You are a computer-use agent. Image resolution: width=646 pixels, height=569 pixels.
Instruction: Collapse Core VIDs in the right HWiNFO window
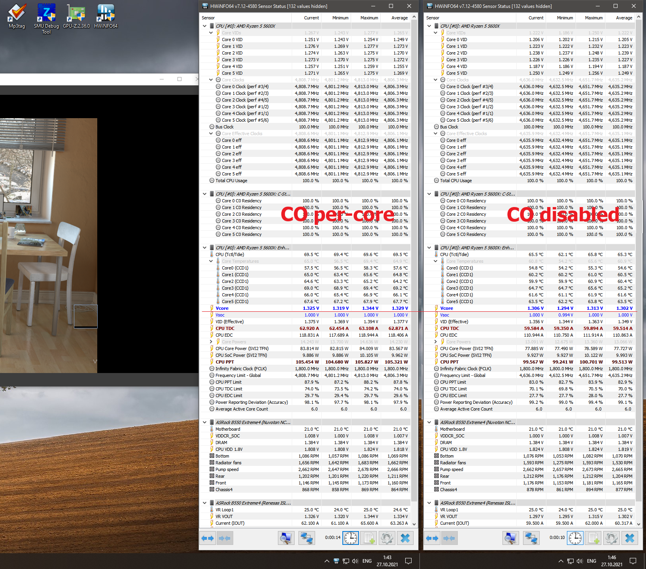436,33
